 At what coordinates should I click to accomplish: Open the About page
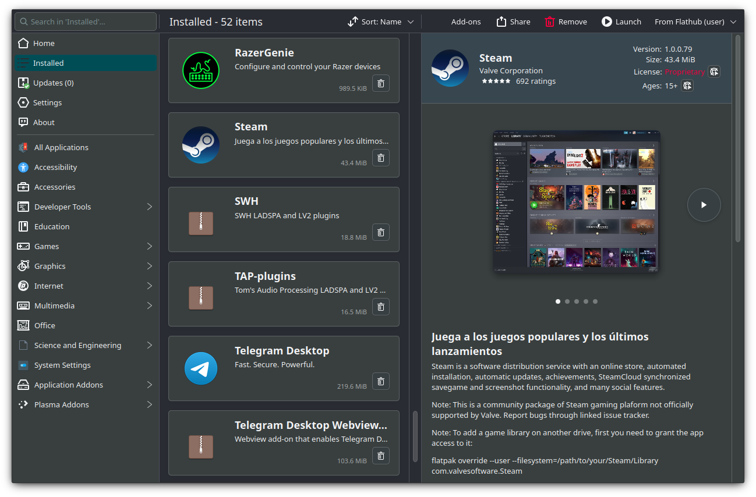[86, 122]
